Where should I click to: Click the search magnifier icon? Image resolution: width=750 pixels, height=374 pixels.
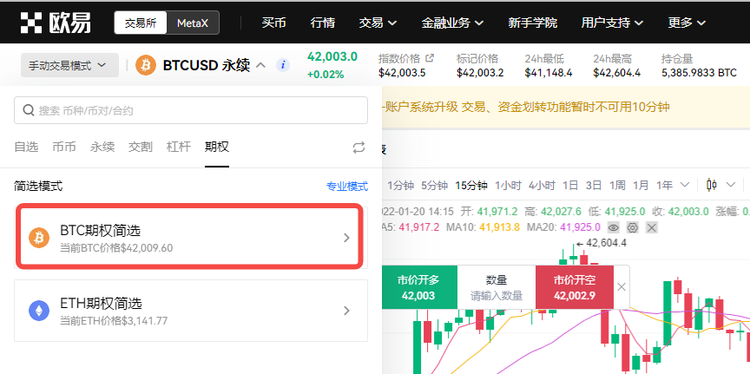[29, 110]
